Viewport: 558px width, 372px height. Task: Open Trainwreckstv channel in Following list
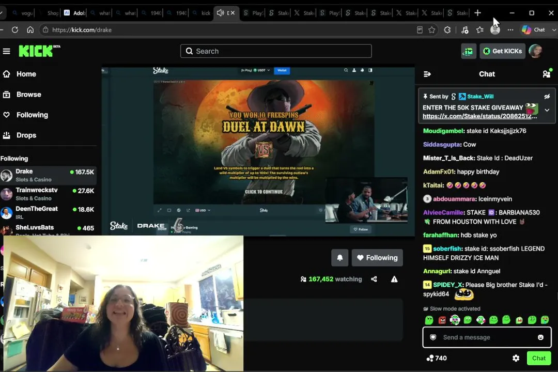(x=48, y=194)
